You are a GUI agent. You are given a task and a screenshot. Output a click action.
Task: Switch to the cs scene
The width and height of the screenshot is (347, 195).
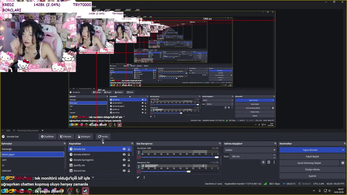point(32,165)
